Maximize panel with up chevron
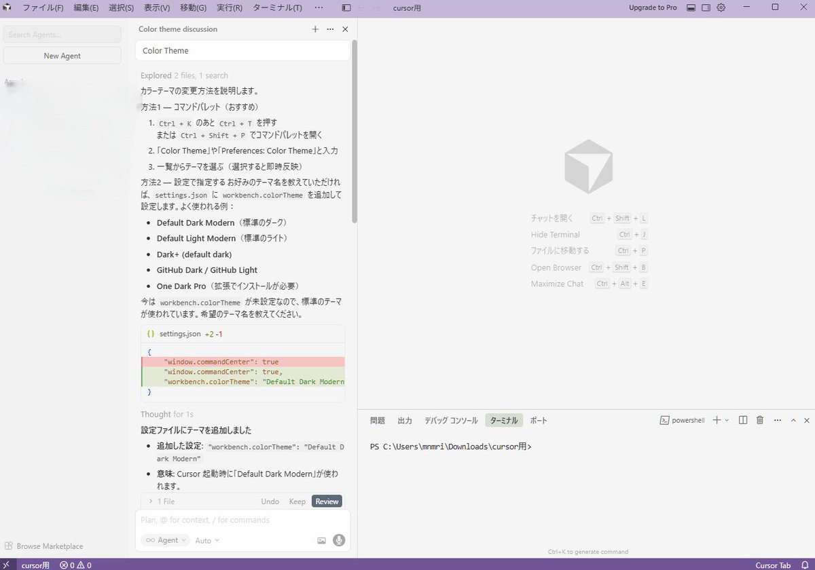 tap(793, 421)
